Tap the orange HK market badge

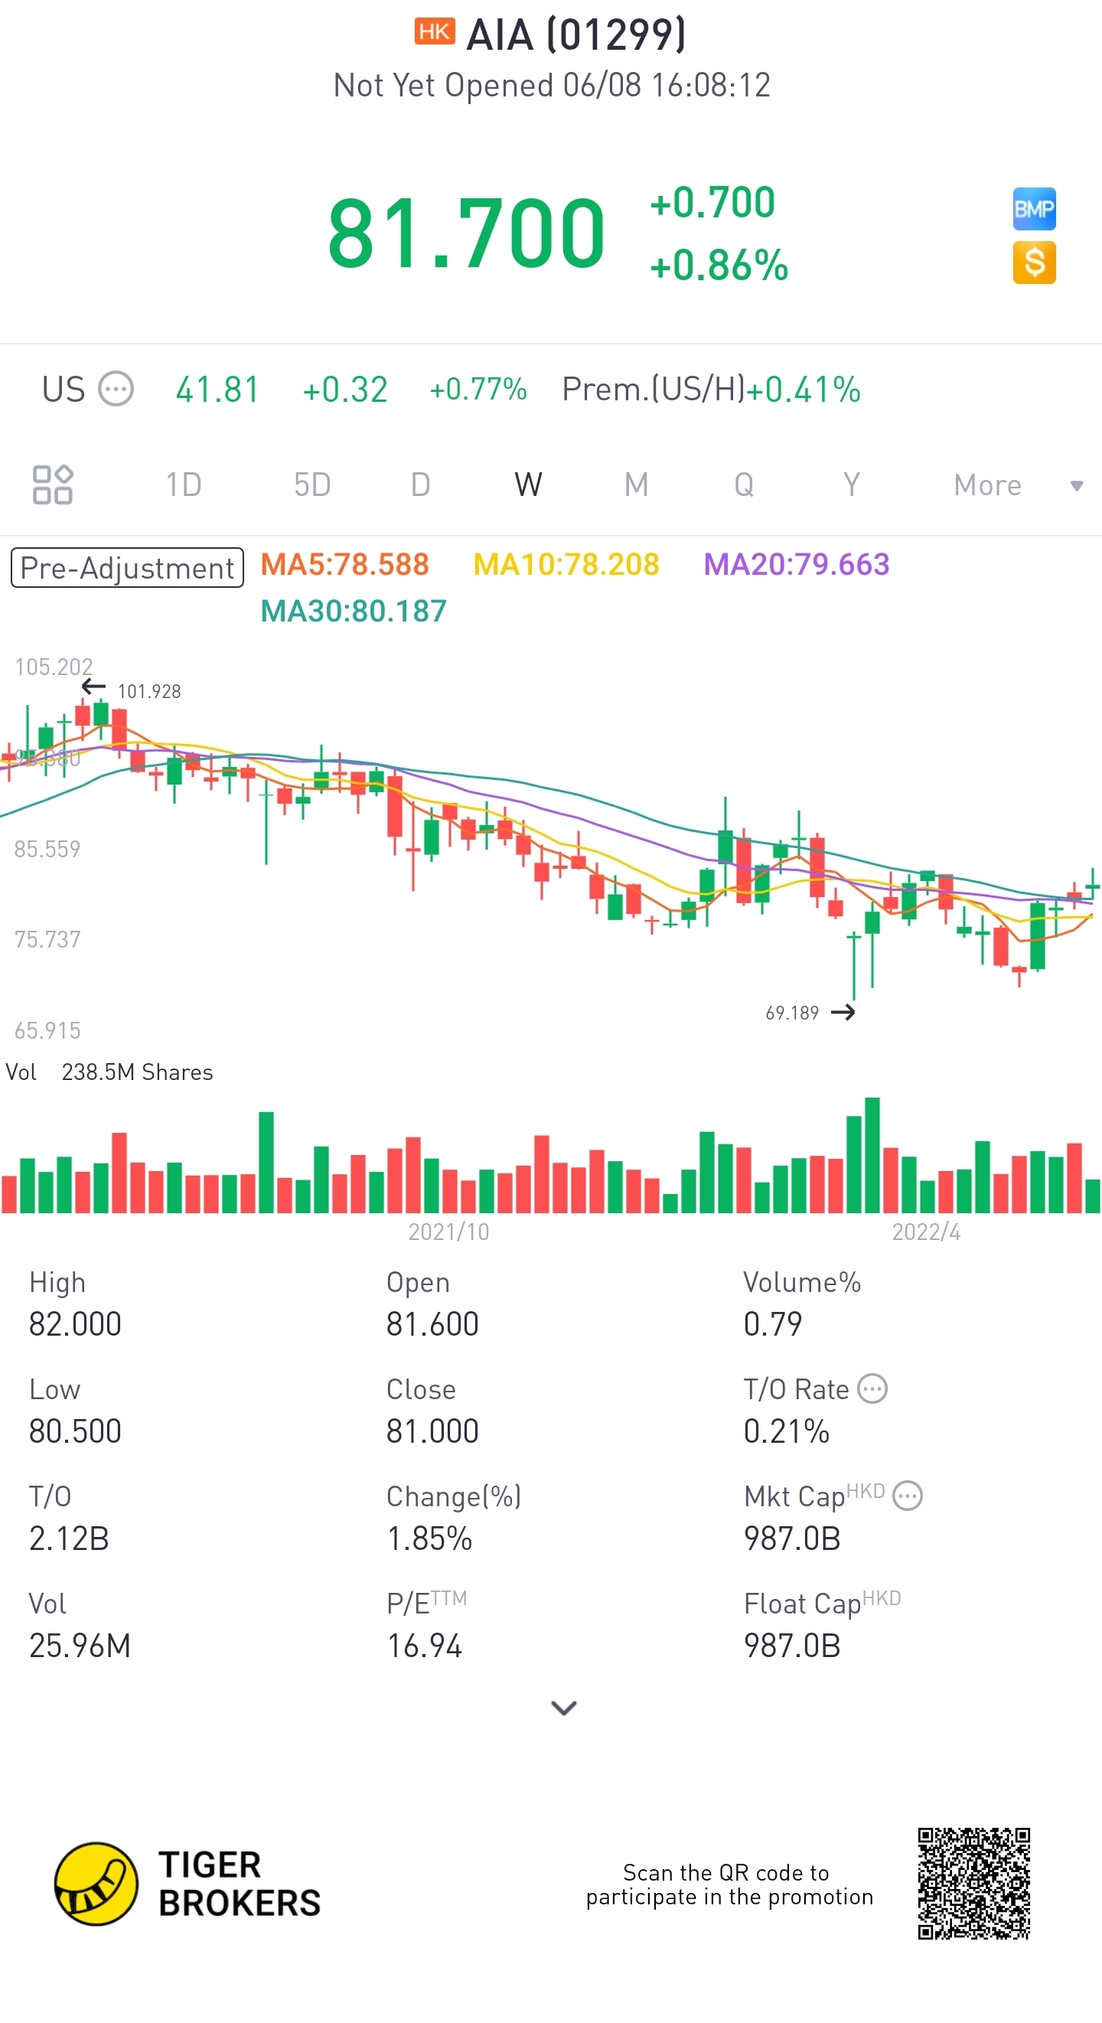pos(435,32)
